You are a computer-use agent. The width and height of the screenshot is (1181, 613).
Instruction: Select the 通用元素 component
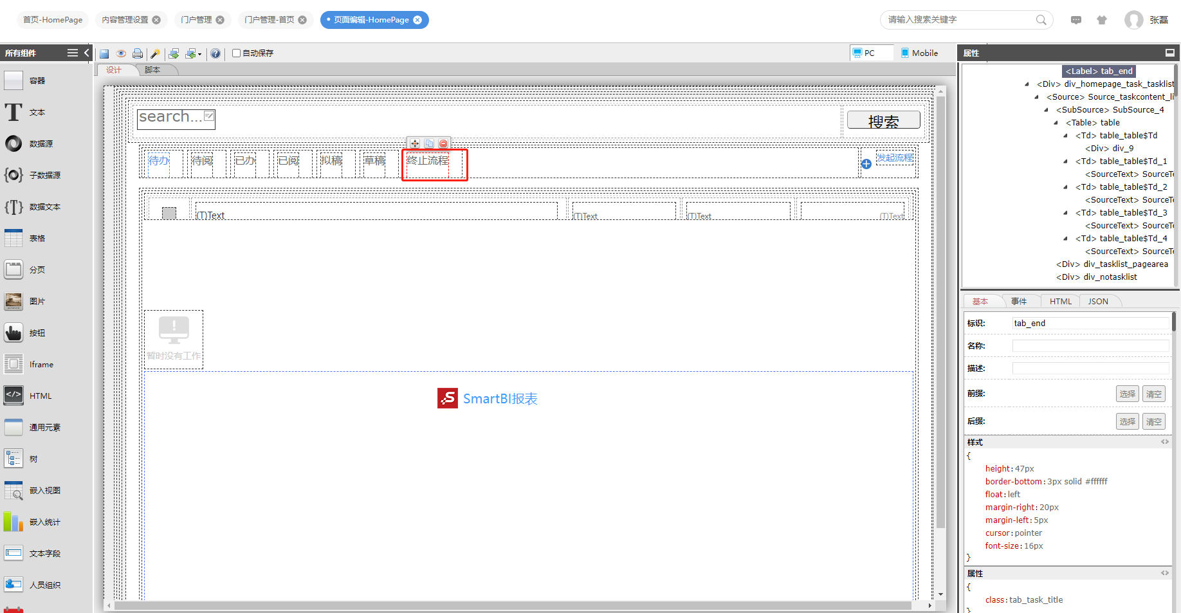point(33,427)
